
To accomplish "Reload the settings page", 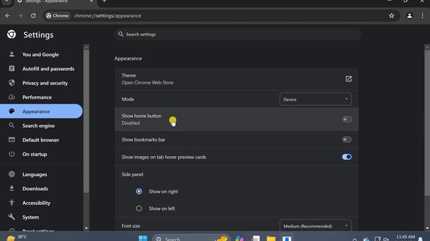I will [x=33, y=16].
